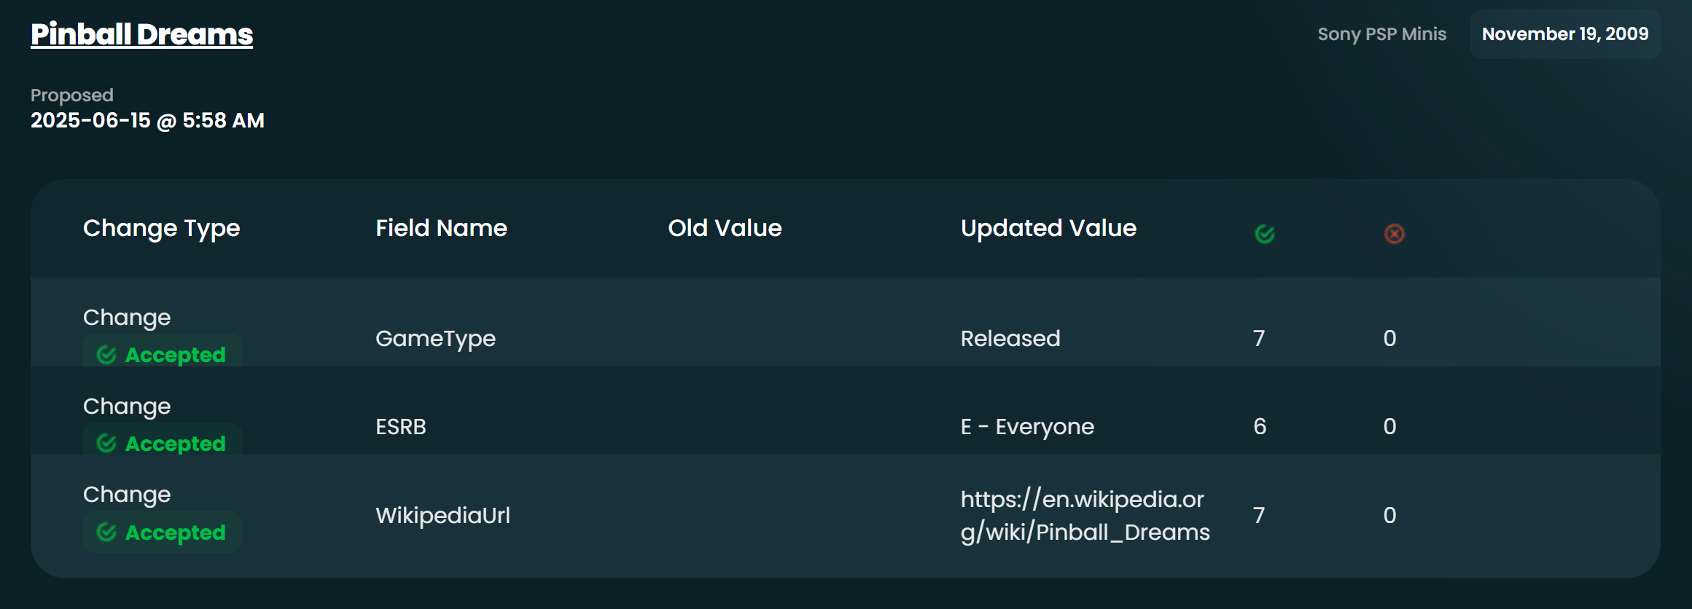Open the Pinball Dreams title link

(x=141, y=34)
